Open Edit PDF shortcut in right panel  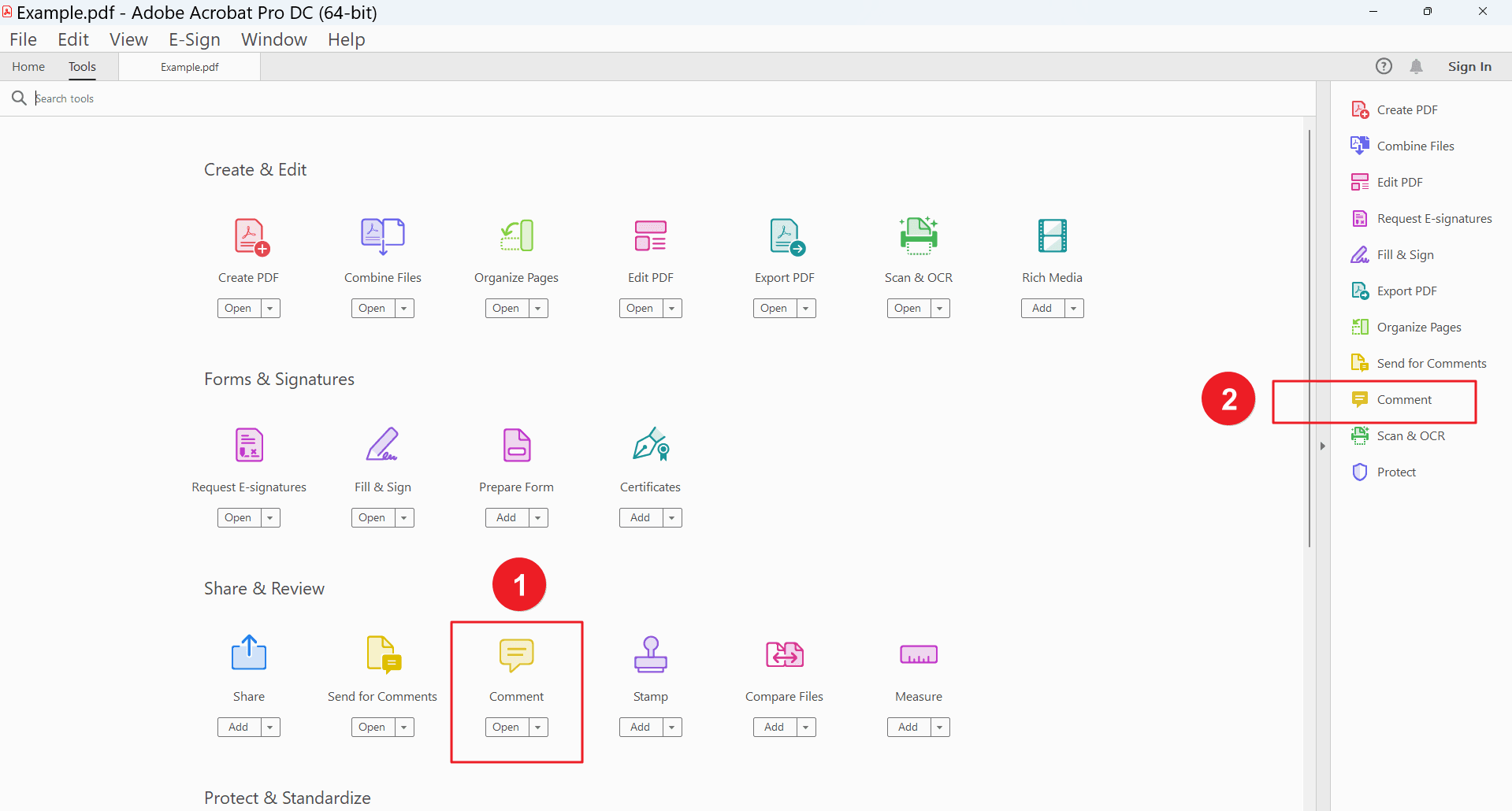coord(1388,182)
